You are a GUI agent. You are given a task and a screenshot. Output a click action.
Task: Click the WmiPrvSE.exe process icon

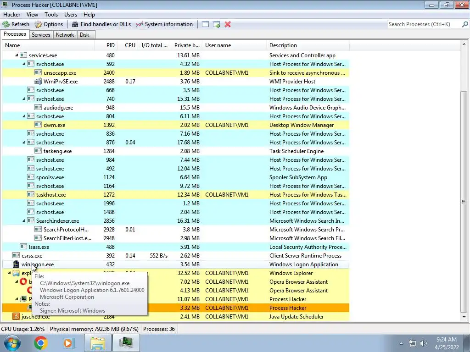[38, 82]
